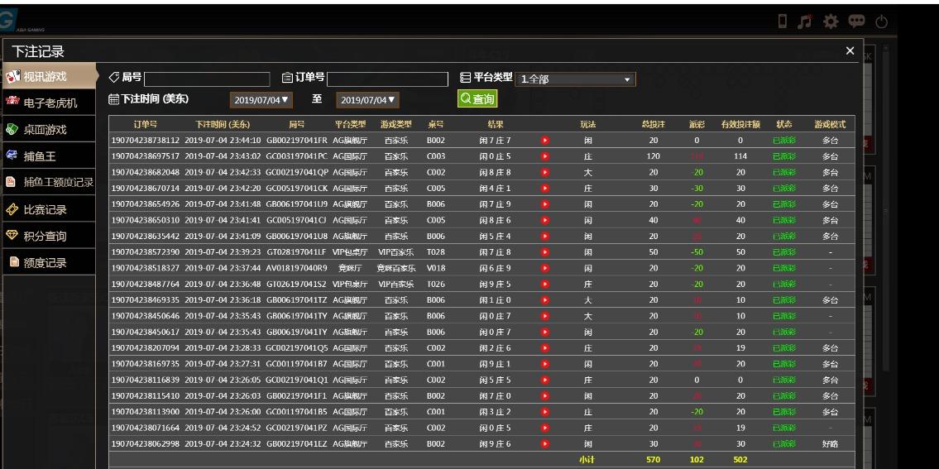Play video replay for order 190704238450646

[x=545, y=316]
